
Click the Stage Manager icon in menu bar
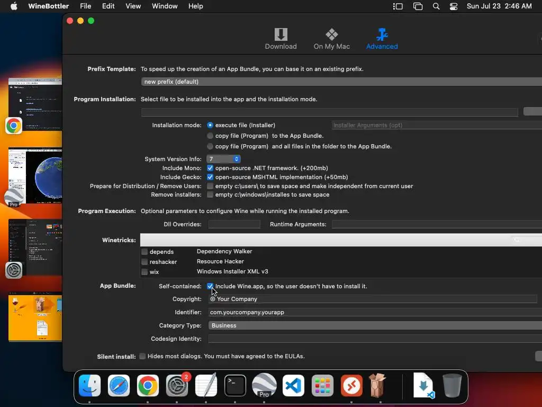pyautogui.click(x=398, y=6)
